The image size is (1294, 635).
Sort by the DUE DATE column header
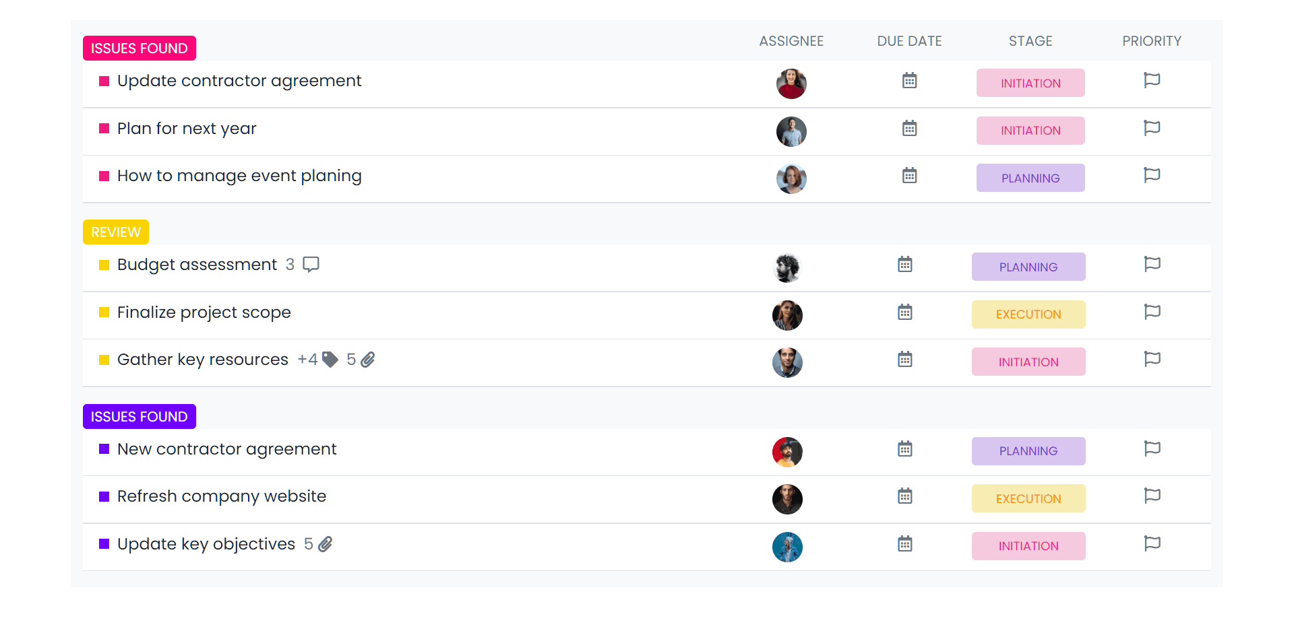(909, 40)
